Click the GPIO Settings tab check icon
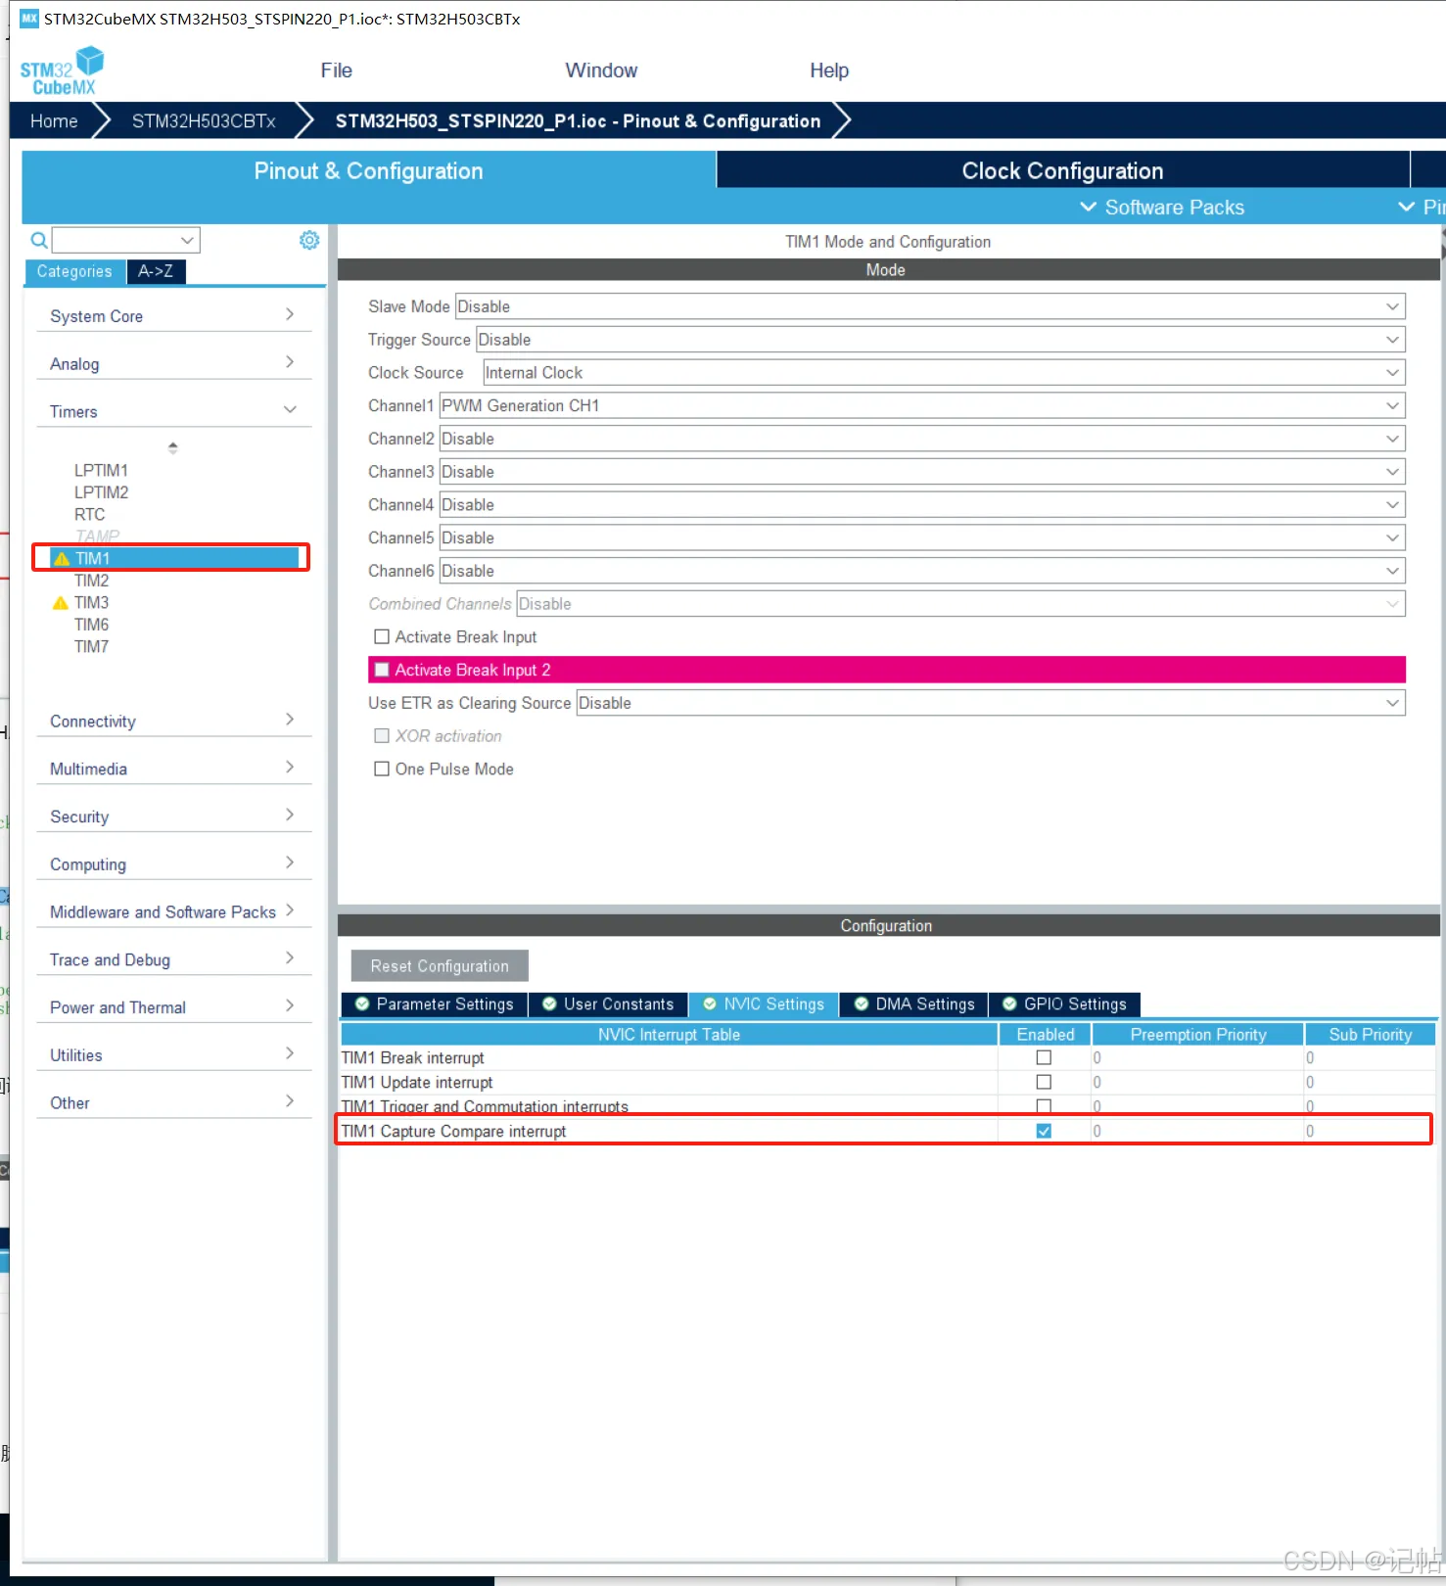This screenshot has height=1586, width=1446. [x=1009, y=1004]
